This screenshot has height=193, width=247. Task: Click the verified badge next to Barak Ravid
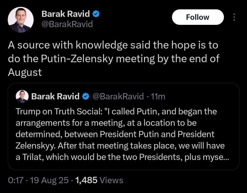coord(96,14)
